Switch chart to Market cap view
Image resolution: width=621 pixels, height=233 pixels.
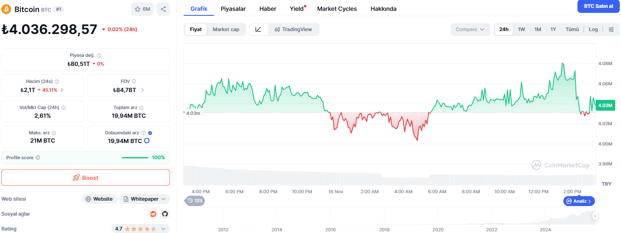[x=226, y=29]
